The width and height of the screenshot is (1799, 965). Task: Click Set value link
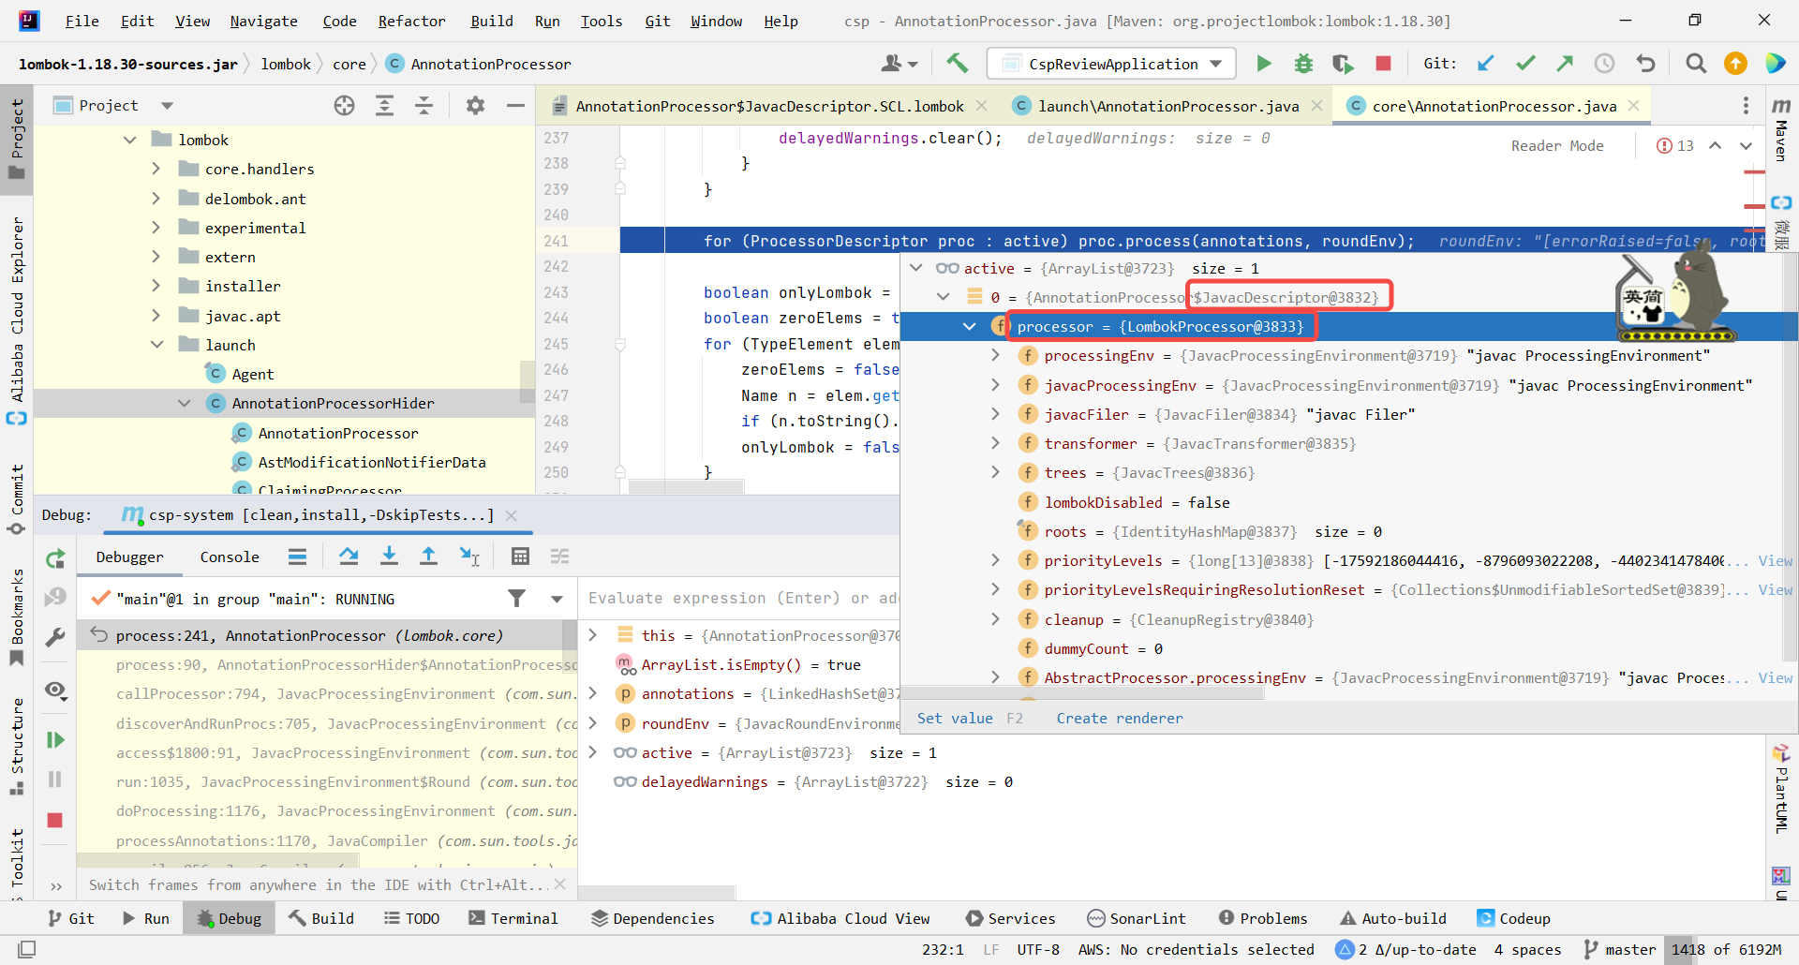tap(954, 718)
